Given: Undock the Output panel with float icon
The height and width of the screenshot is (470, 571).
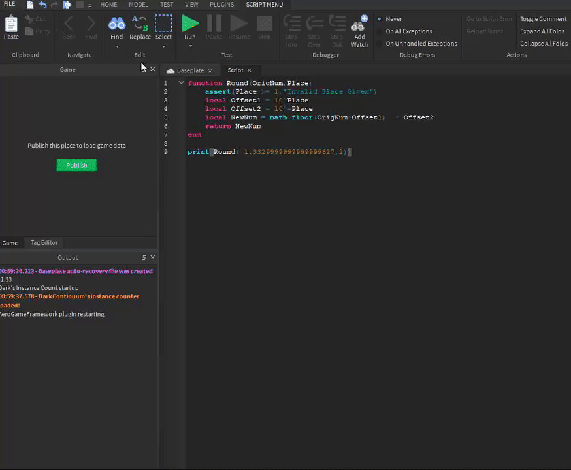Looking at the screenshot, I should (x=144, y=258).
